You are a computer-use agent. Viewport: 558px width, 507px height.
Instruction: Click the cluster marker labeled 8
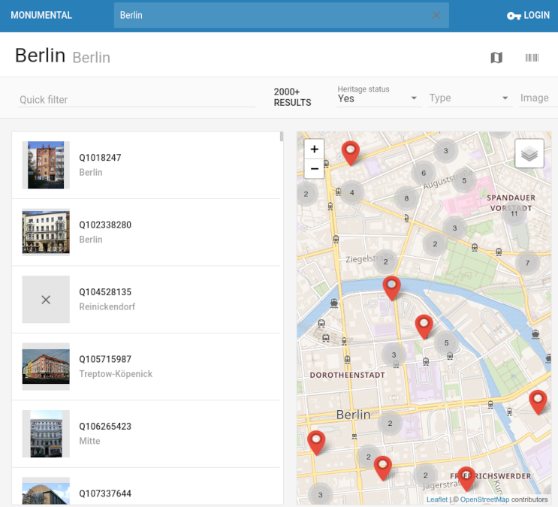click(x=406, y=198)
